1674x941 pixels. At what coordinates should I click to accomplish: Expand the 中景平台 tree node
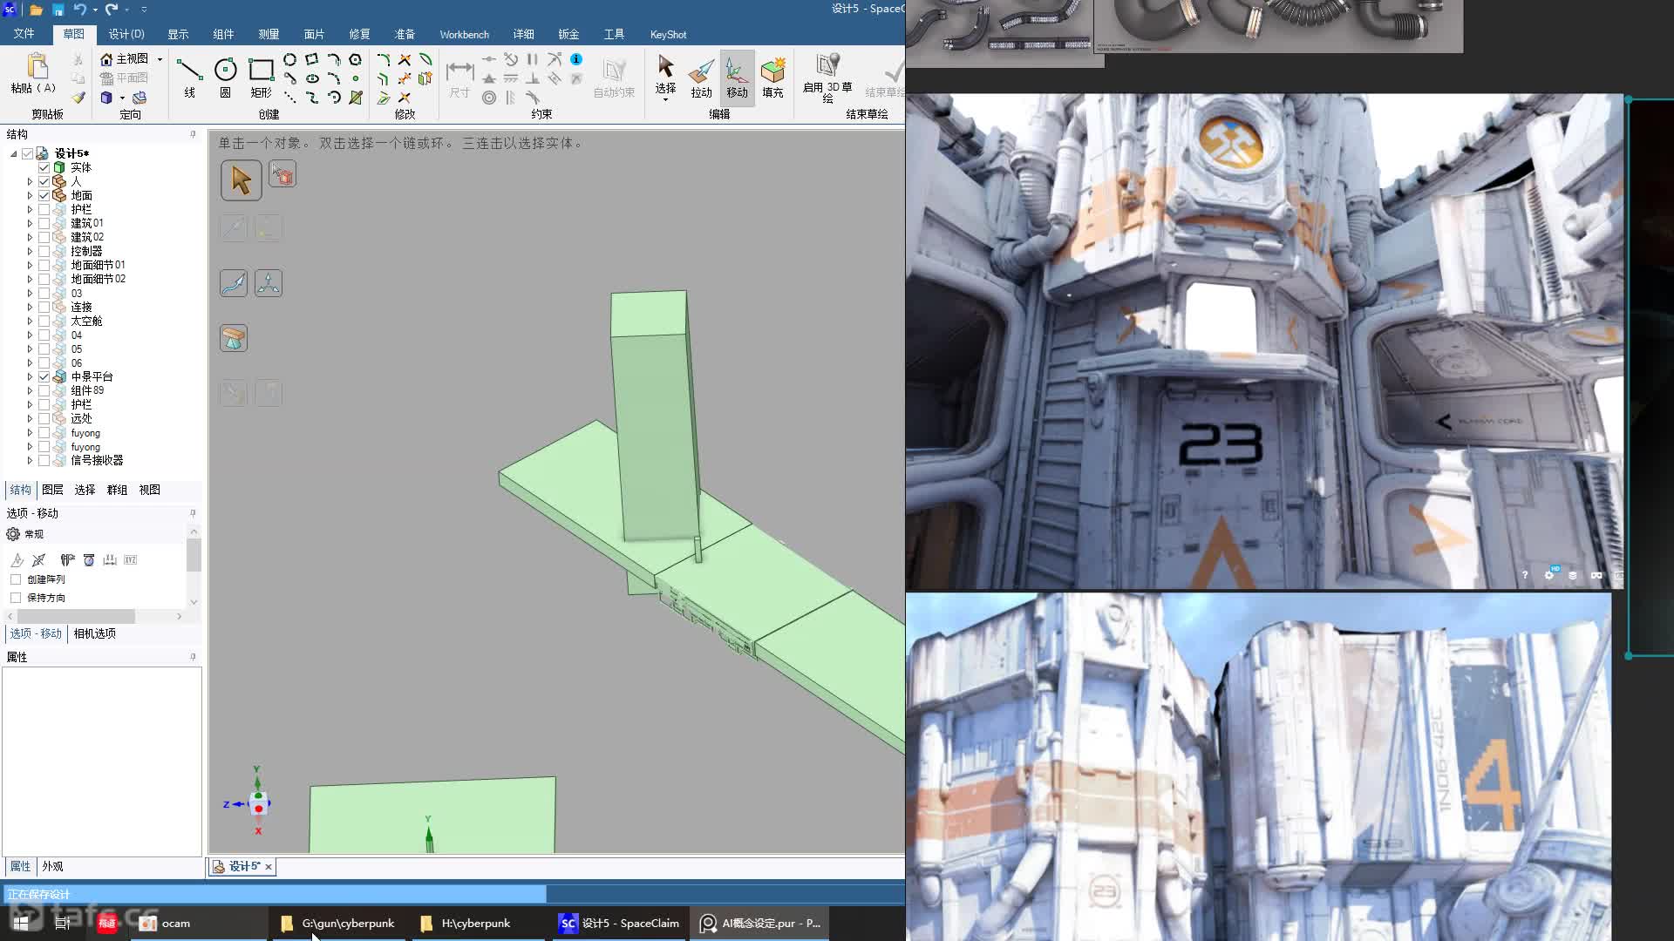pyautogui.click(x=30, y=376)
